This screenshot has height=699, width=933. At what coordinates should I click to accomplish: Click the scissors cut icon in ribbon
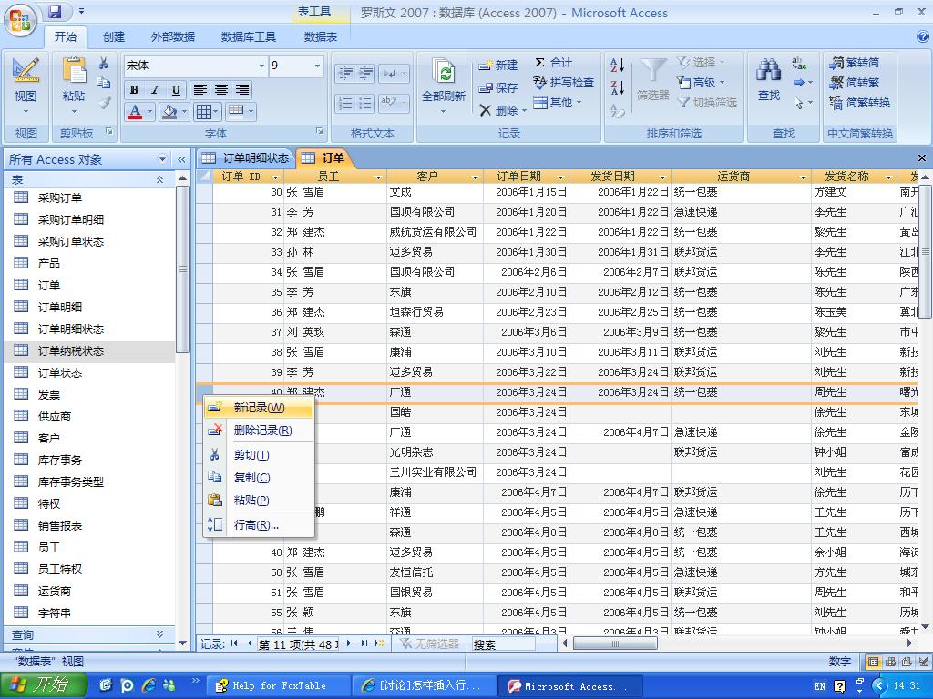(x=104, y=63)
